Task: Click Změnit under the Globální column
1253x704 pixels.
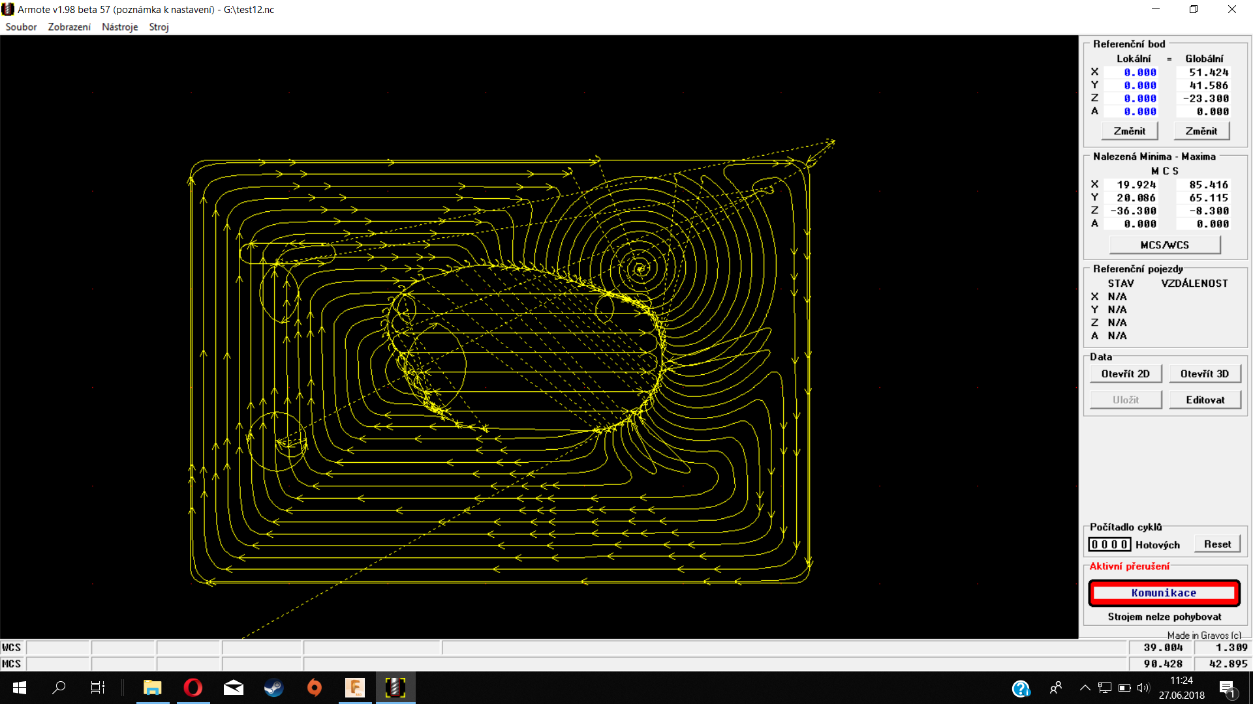Action: pos(1201,131)
